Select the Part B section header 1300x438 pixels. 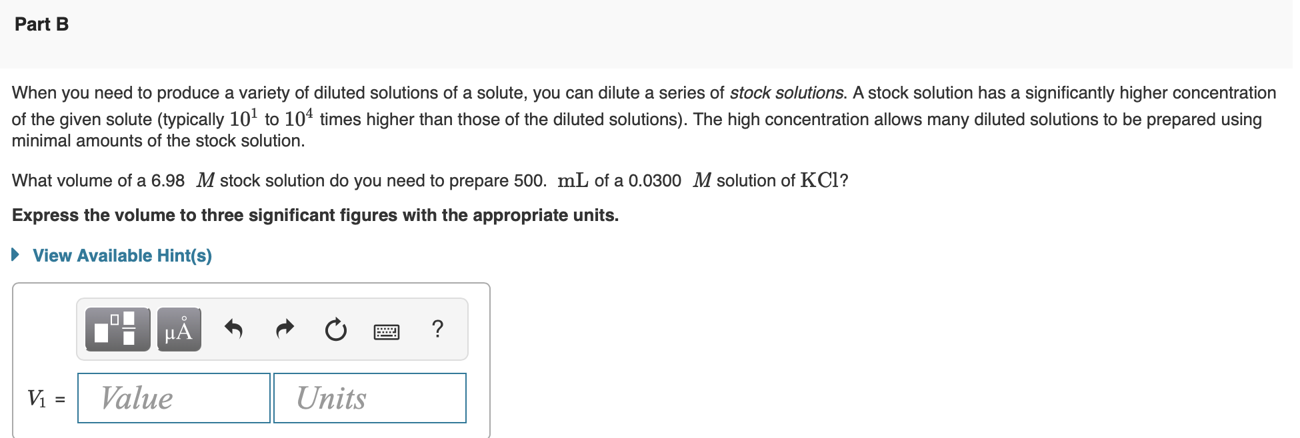click(41, 24)
